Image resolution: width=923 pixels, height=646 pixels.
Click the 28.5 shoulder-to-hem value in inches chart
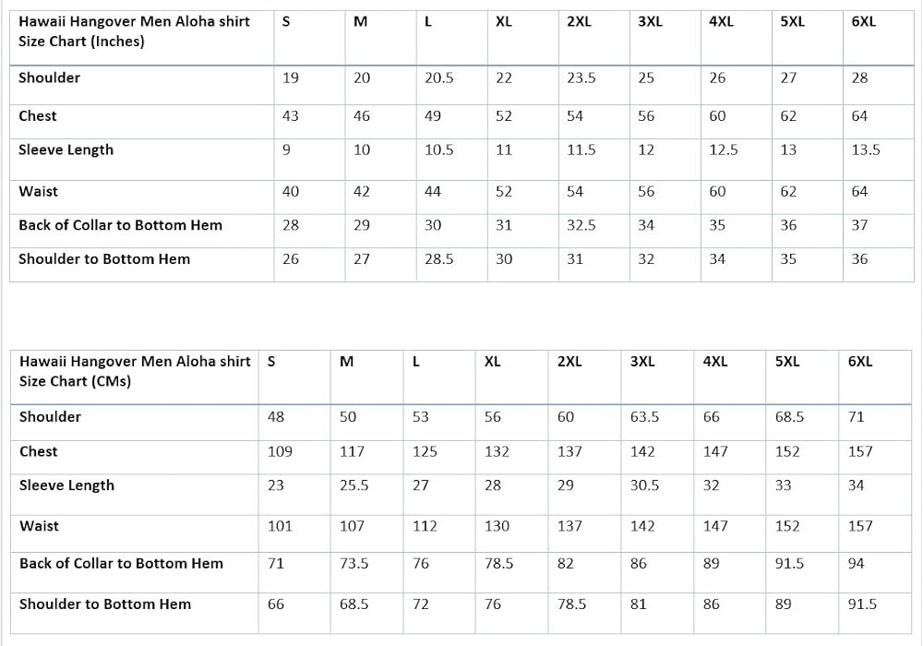(x=438, y=259)
